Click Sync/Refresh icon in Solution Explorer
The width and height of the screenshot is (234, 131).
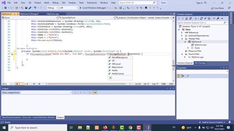[x=201, y=19]
